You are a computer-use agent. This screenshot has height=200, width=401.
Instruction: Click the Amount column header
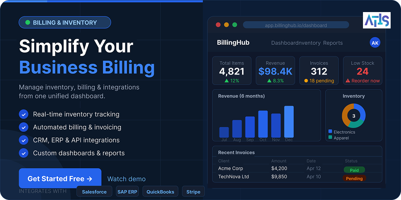tap(279, 161)
